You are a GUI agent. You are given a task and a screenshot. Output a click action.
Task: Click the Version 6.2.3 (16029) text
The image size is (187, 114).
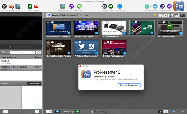point(104,76)
